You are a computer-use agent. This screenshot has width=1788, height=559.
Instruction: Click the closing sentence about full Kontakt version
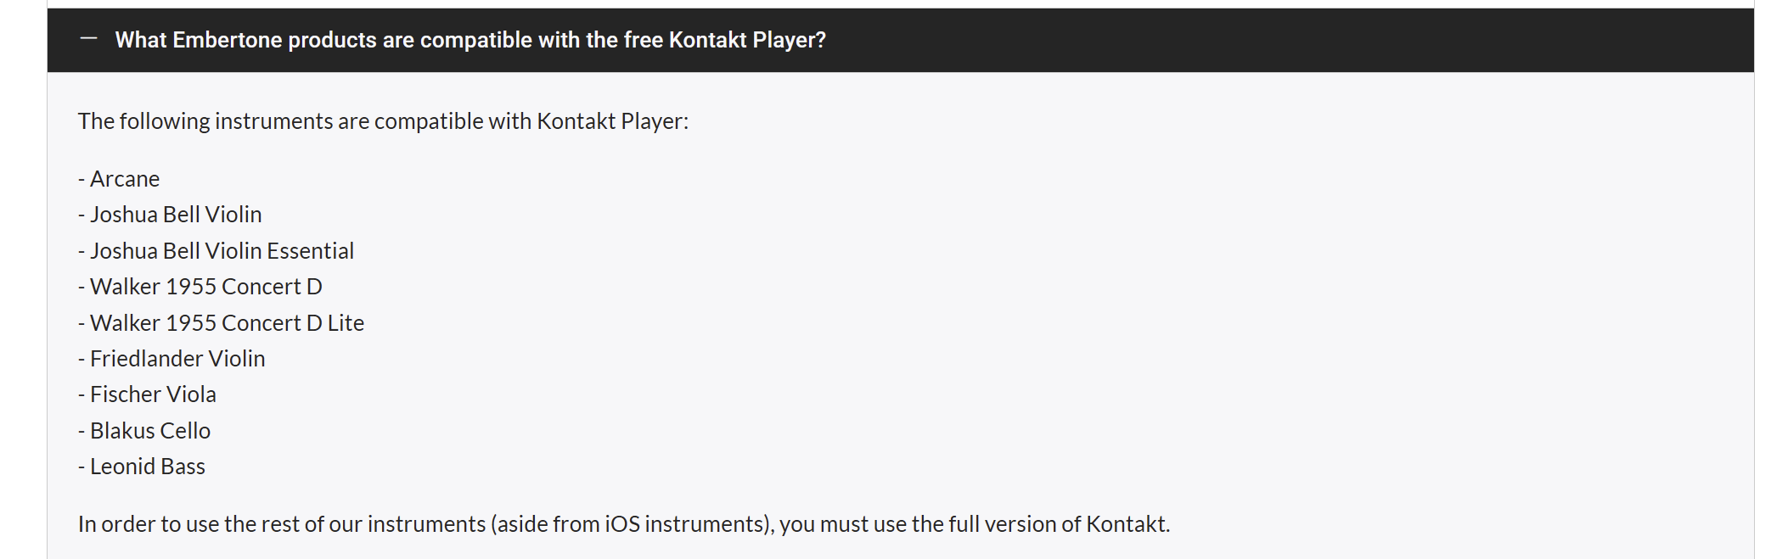click(x=624, y=524)
